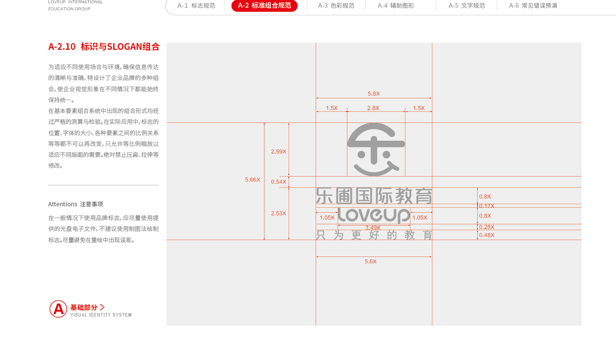Click the paragraph beginning 在基本要素组合系统中

point(104,138)
